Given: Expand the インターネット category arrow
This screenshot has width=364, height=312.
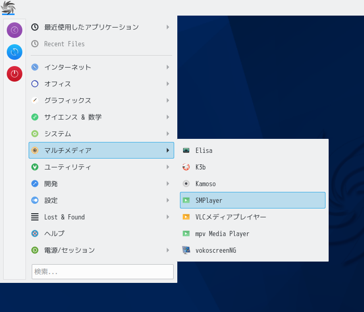Looking at the screenshot, I should (168, 67).
